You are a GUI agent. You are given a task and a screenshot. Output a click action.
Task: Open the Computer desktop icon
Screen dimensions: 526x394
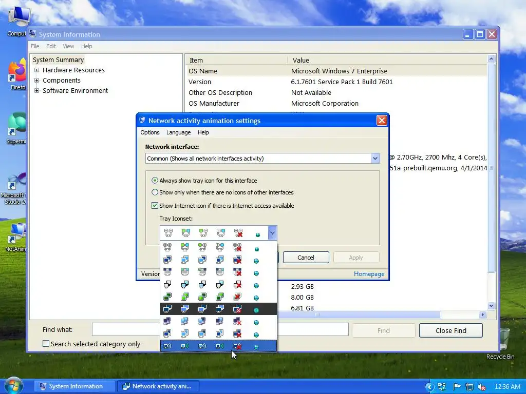point(18,21)
